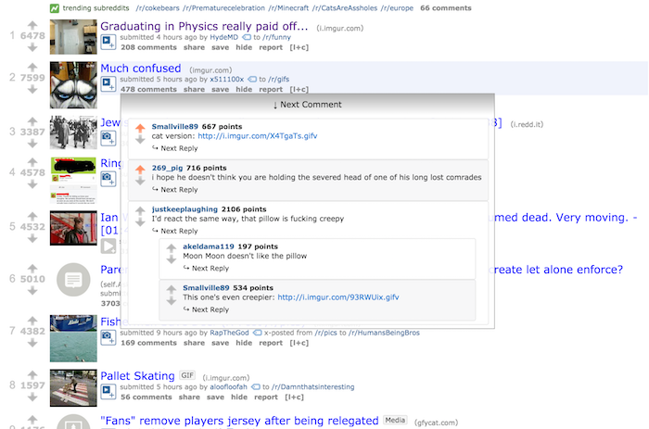Open the 169 comments link for RapTheGod's post
The height and width of the screenshot is (429, 649).
click(x=148, y=343)
